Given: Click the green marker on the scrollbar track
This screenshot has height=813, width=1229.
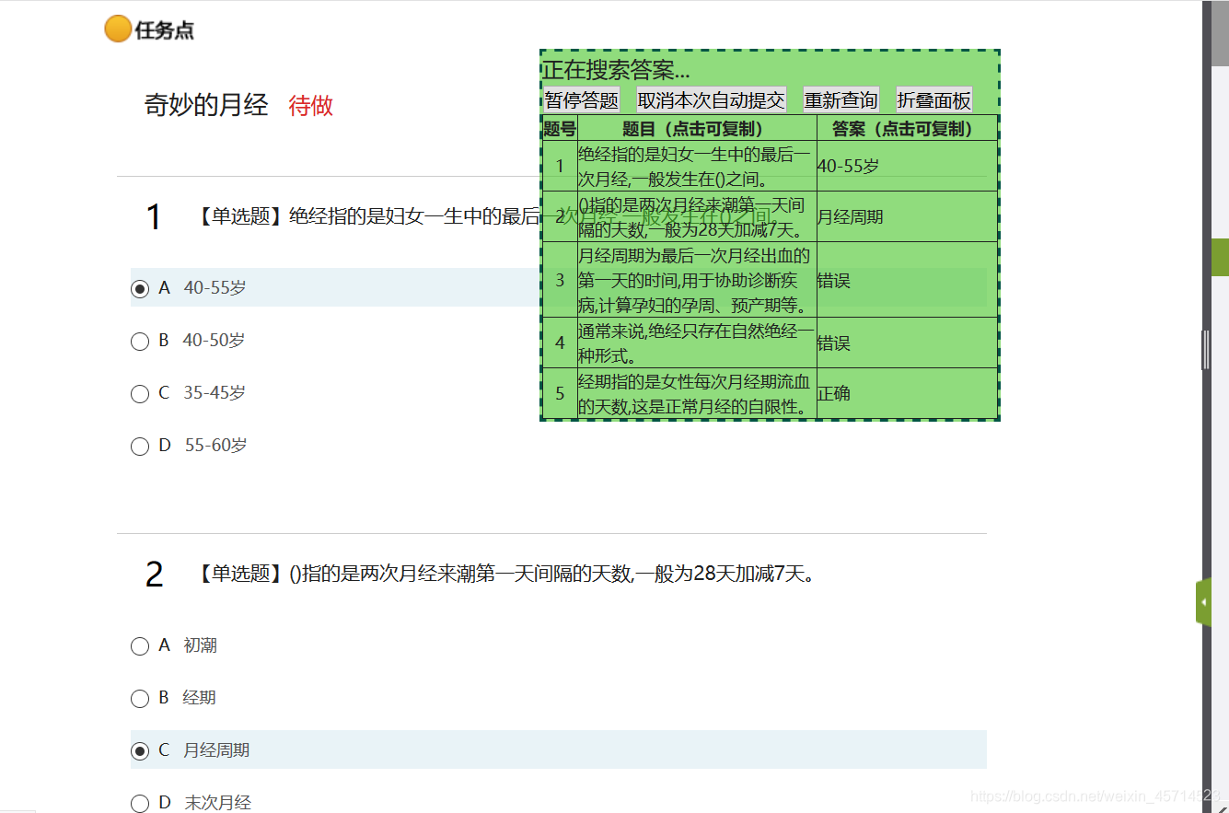Looking at the screenshot, I should coord(1220,257).
